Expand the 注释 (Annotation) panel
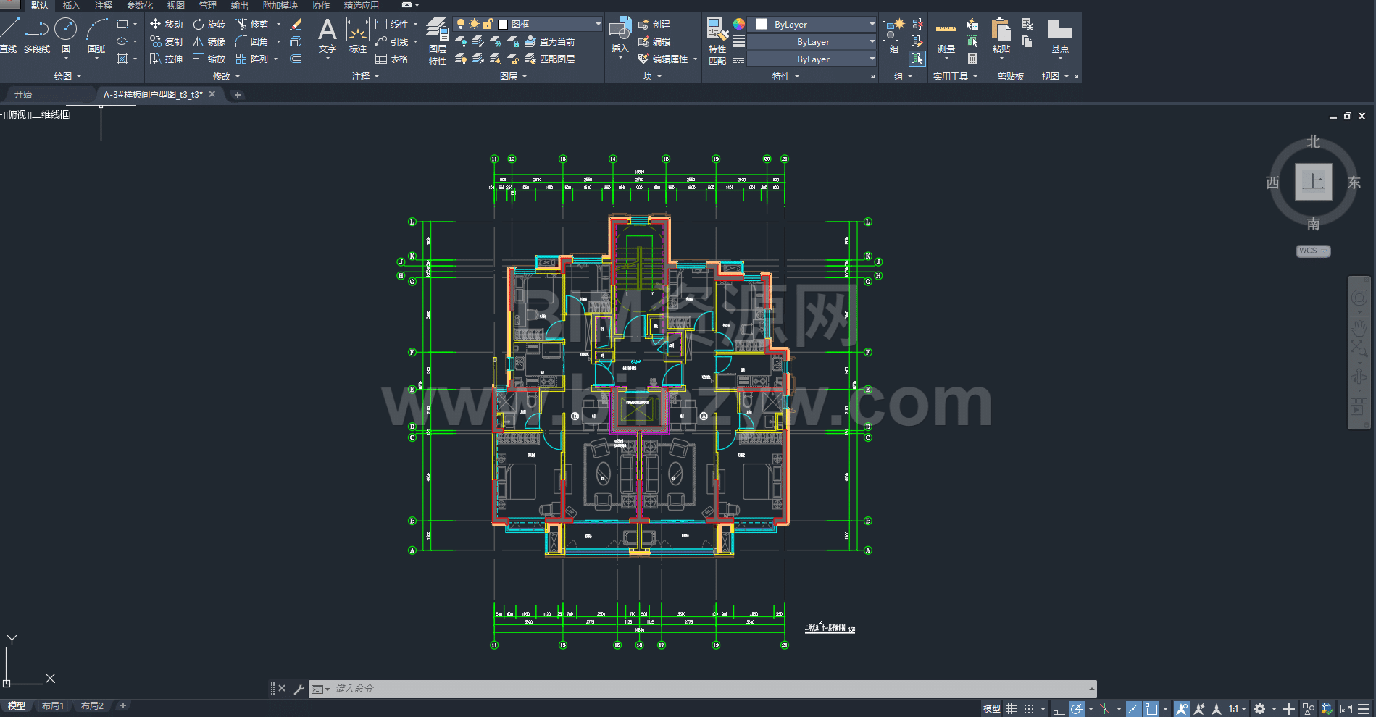 365,76
